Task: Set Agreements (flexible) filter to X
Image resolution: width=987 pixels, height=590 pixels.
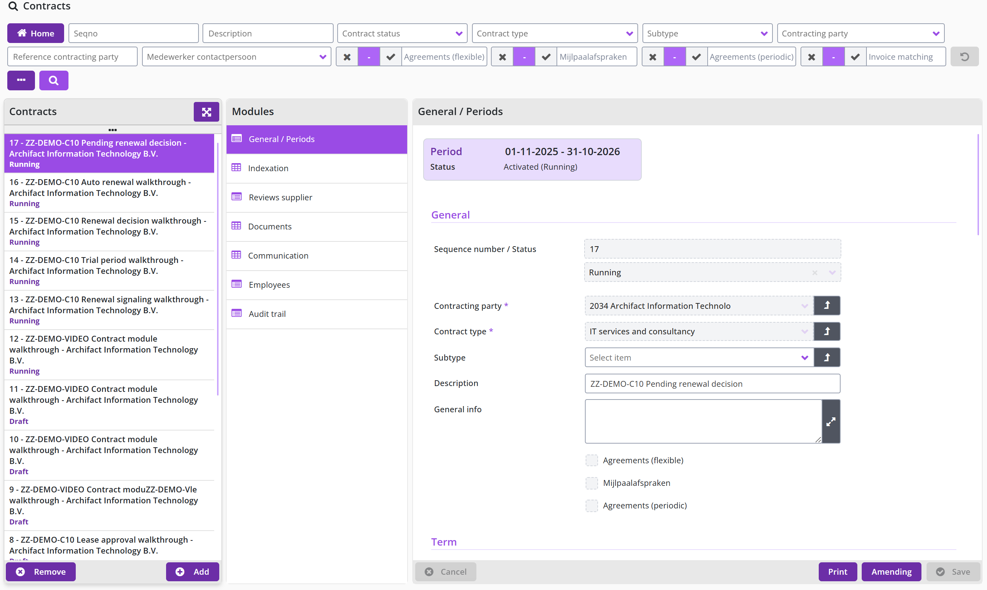Action: 347,57
